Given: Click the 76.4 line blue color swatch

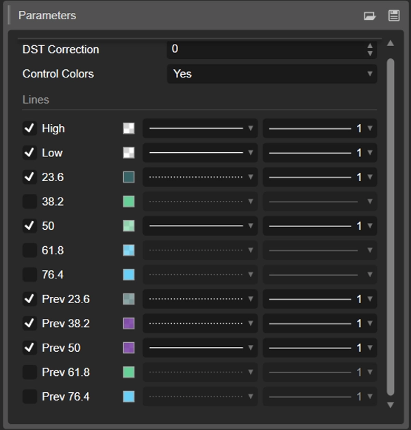Looking at the screenshot, I should 129,275.
